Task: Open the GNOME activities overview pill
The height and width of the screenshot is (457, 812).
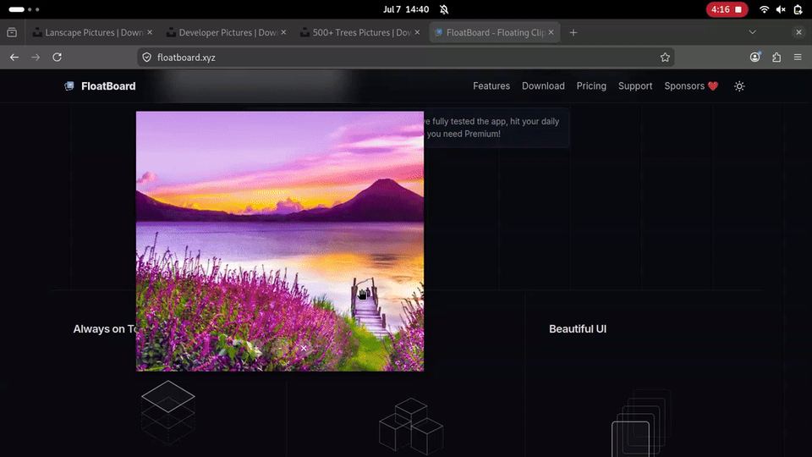Action: [24, 9]
